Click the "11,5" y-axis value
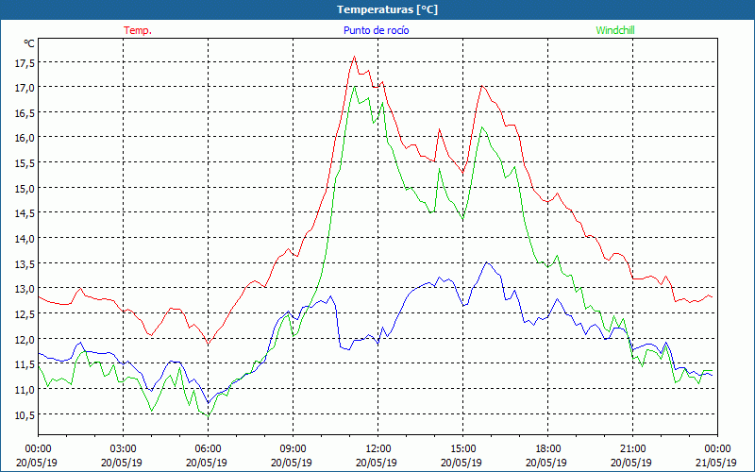 25,364
